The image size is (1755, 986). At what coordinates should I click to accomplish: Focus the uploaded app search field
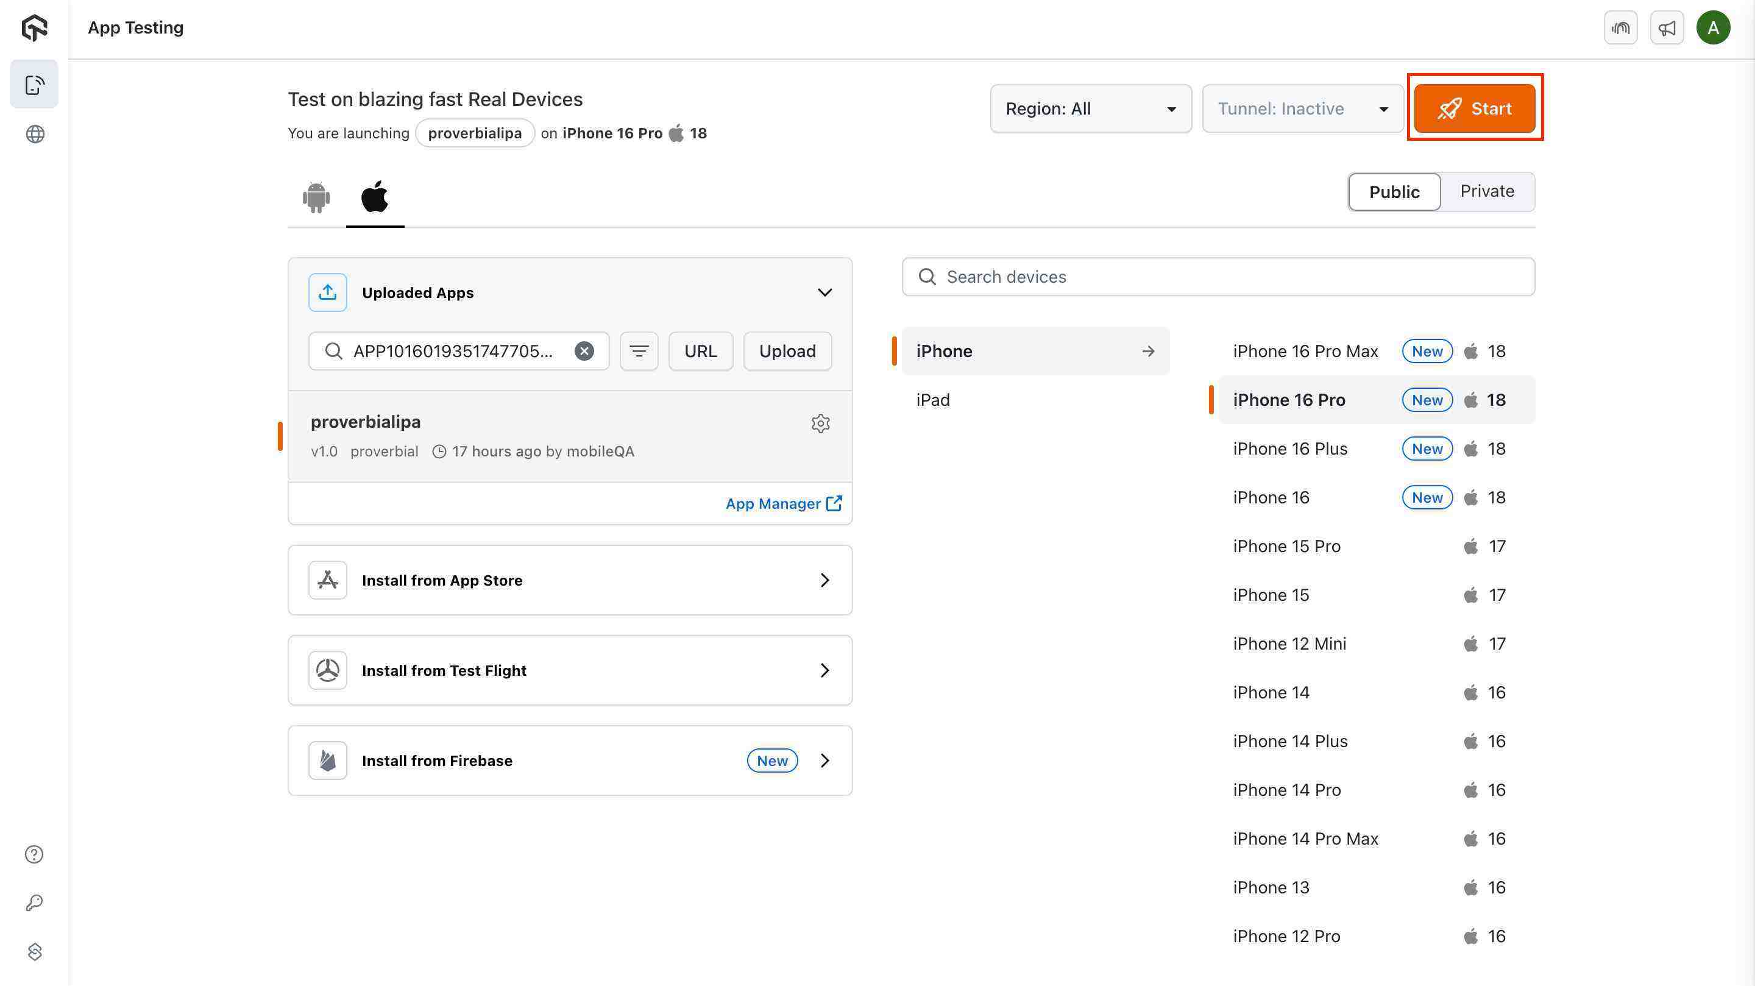click(458, 351)
